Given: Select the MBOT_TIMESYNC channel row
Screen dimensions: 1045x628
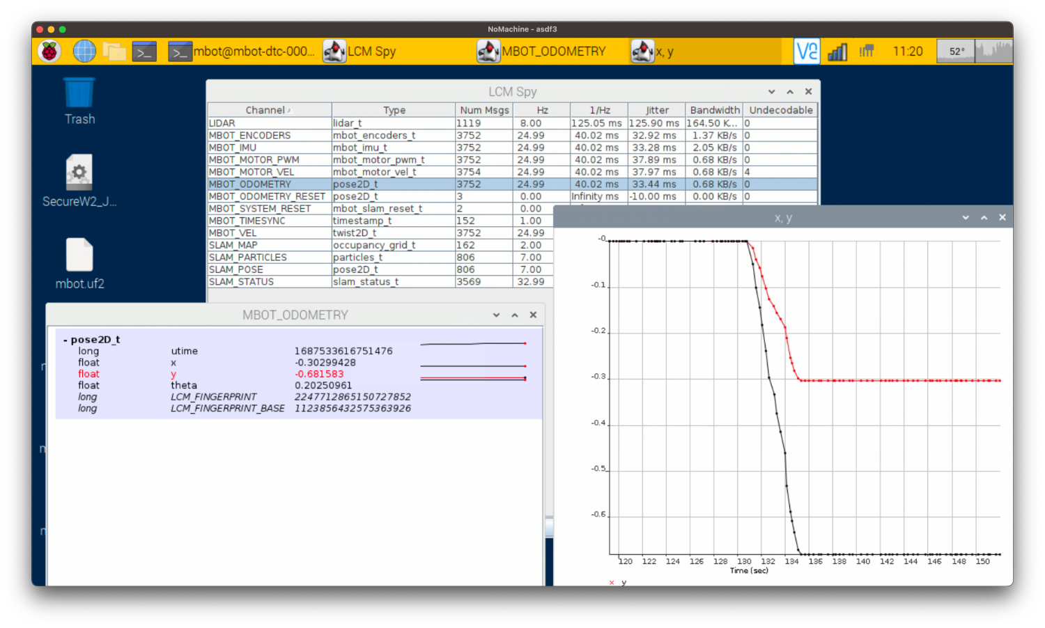Looking at the screenshot, I should coord(380,221).
